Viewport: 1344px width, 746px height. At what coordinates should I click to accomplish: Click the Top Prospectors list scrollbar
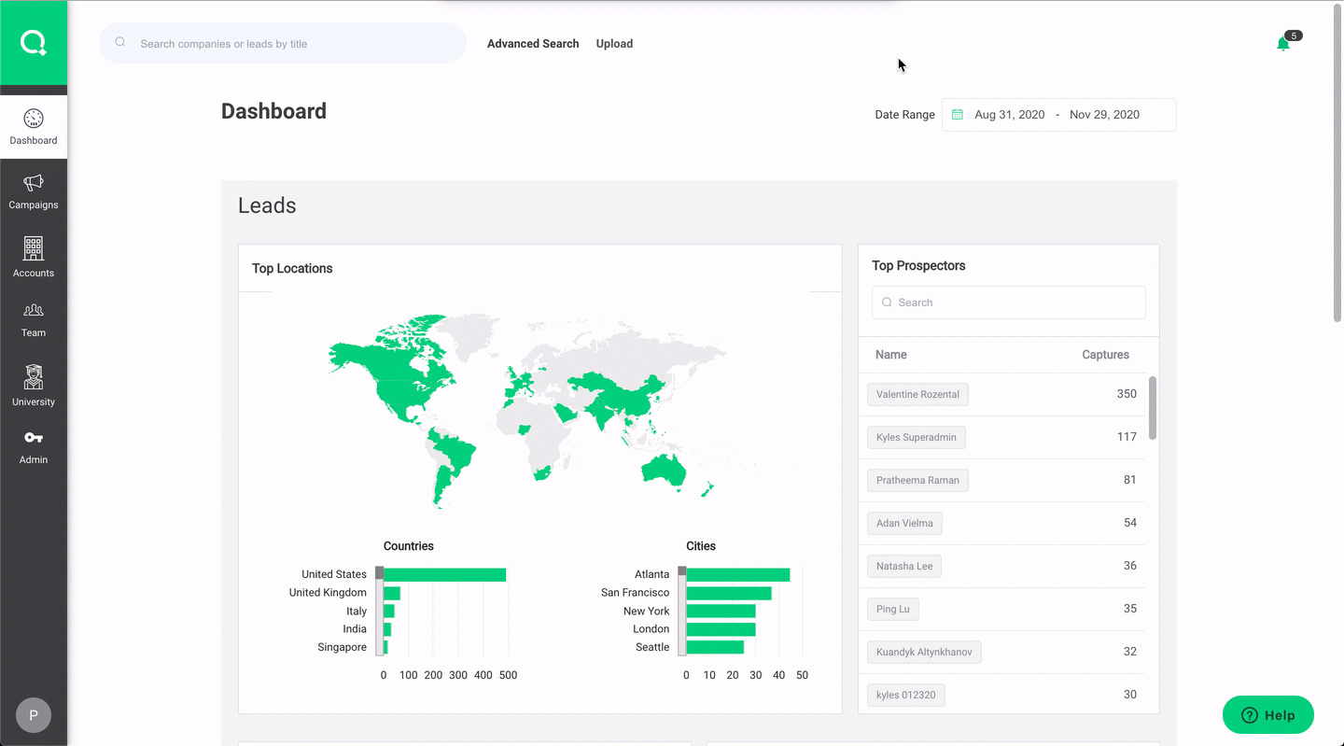[x=1153, y=408]
